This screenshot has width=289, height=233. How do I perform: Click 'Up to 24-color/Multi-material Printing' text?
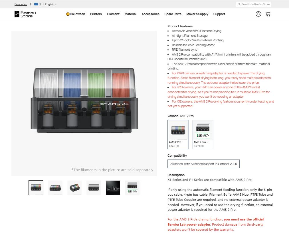tap(198, 40)
